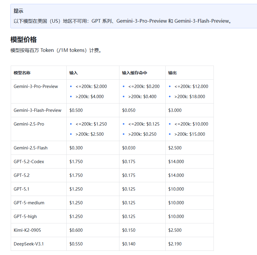
Task: Click the DeepSeek-V3.1 model name
Action: pos(29,244)
